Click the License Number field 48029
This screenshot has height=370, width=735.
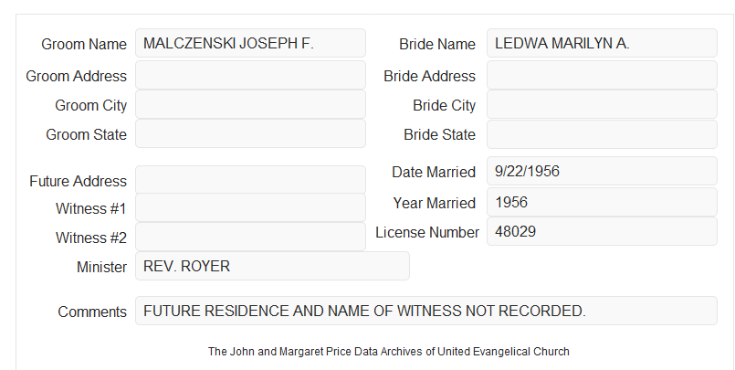click(x=602, y=231)
